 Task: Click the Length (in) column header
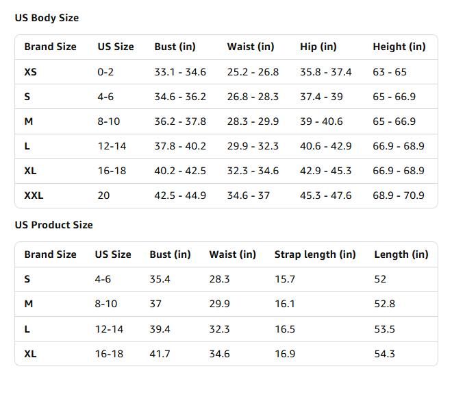point(401,254)
